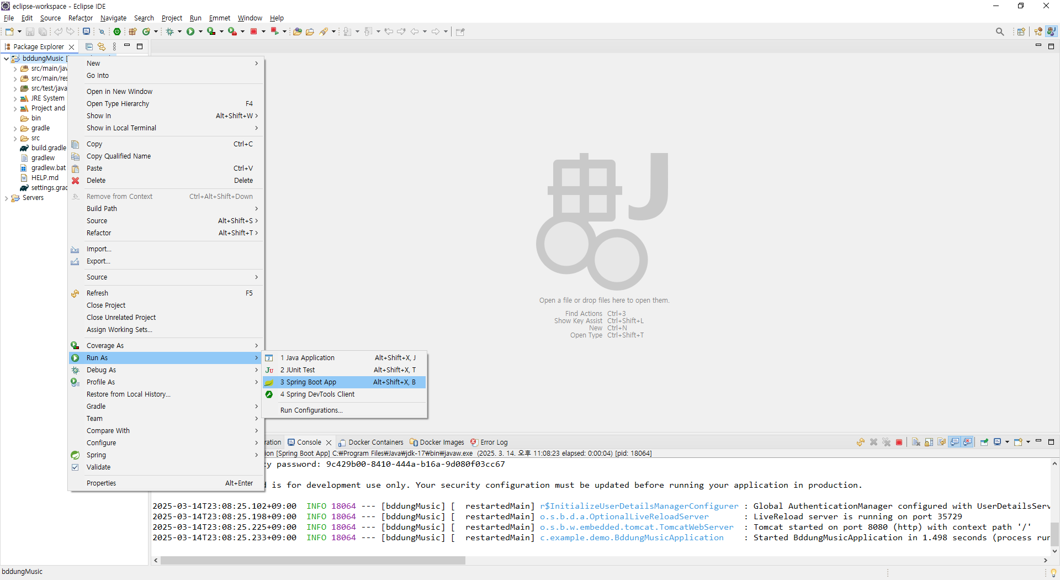Click the New Java Package icon

point(132,31)
